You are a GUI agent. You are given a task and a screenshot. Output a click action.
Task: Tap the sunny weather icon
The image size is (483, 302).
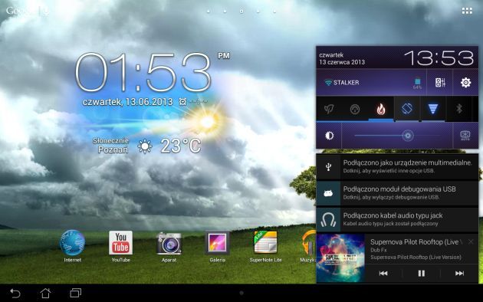(144, 146)
